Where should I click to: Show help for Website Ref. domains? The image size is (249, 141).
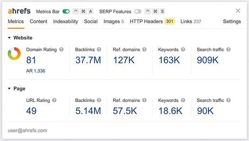click(x=144, y=49)
